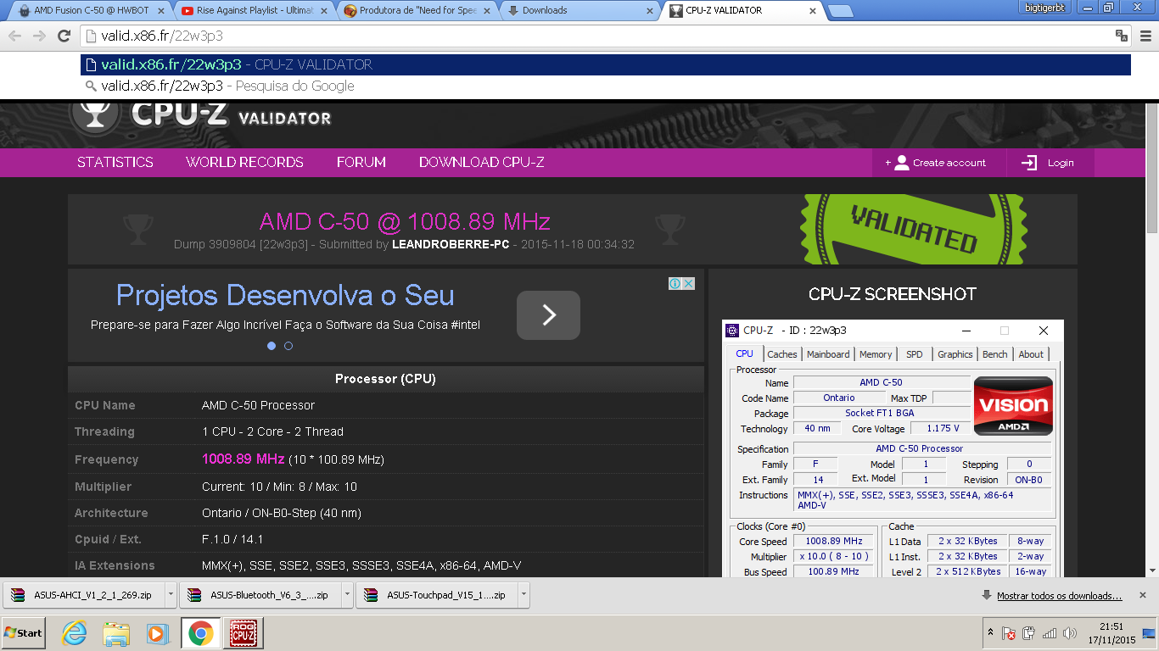Open Internet Explorer from taskbar
Viewport: 1159px width, 651px height.
coord(76,633)
